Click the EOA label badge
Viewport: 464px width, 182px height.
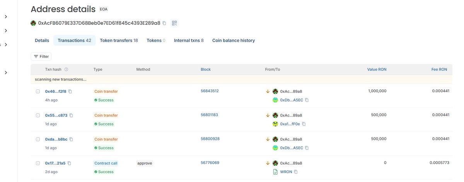[x=104, y=9]
